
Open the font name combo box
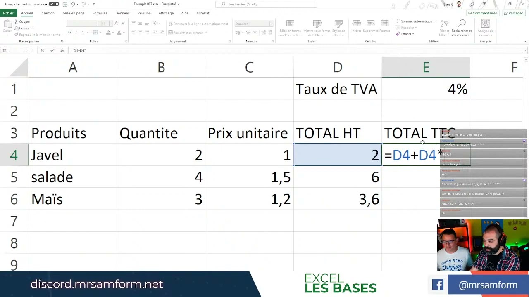pyautogui.click(x=83, y=24)
